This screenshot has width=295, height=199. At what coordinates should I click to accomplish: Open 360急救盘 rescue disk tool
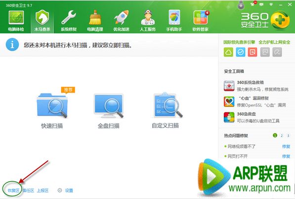tap(252, 117)
